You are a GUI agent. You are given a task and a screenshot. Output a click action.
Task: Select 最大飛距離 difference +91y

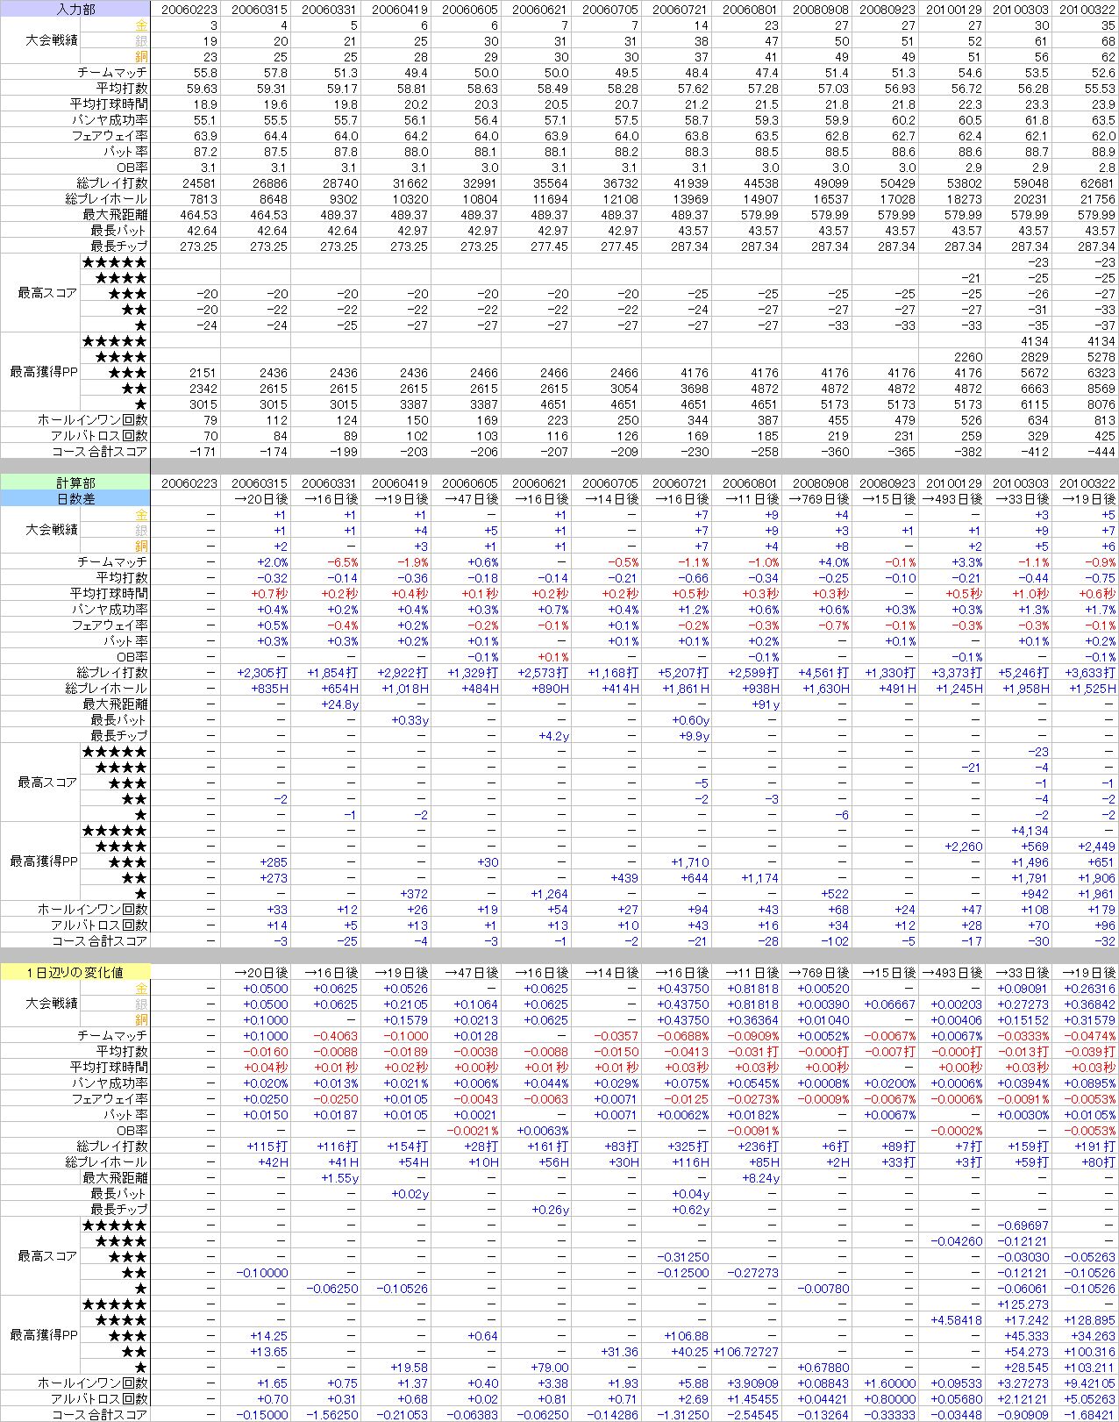coord(766,704)
